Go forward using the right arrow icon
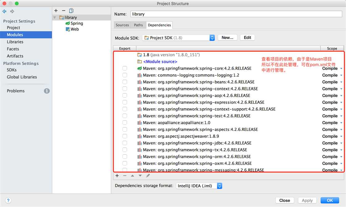The height and width of the screenshot is (207, 346). pyautogui.click(x=12, y=11)
